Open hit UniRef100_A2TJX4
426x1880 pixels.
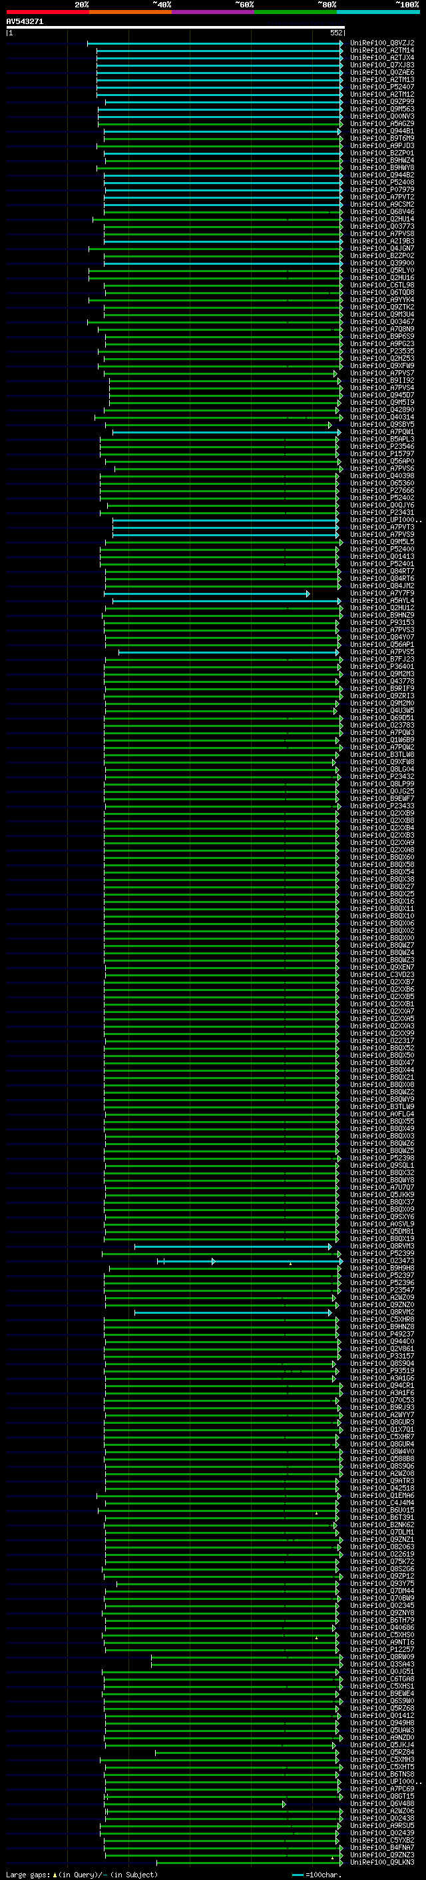382,57
